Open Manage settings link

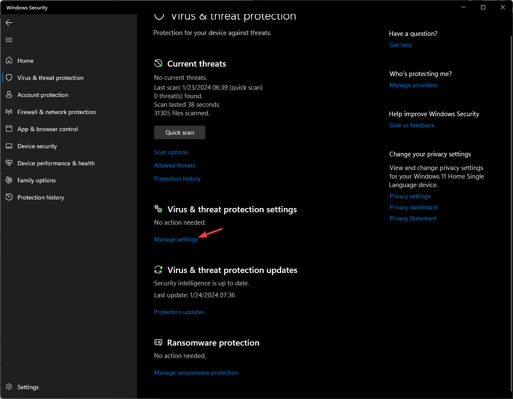pos(176,240)
